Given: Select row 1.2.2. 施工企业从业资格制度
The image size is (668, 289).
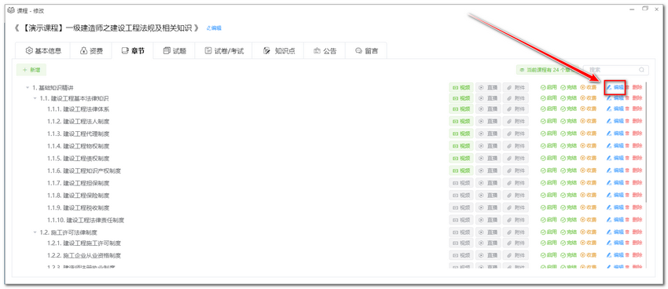Looking at the screenshot, I should click(x=84, y=255).
